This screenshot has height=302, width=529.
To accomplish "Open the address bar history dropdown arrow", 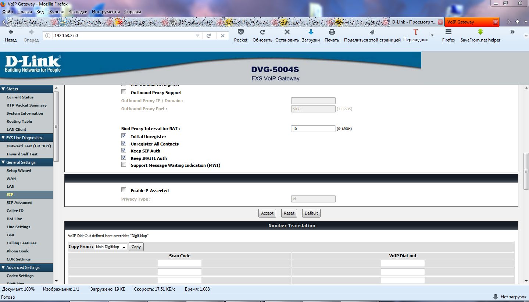I will click(x=197, y=36).
